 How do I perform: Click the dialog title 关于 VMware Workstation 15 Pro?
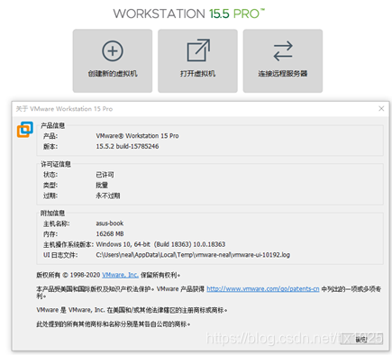(64, 109)
